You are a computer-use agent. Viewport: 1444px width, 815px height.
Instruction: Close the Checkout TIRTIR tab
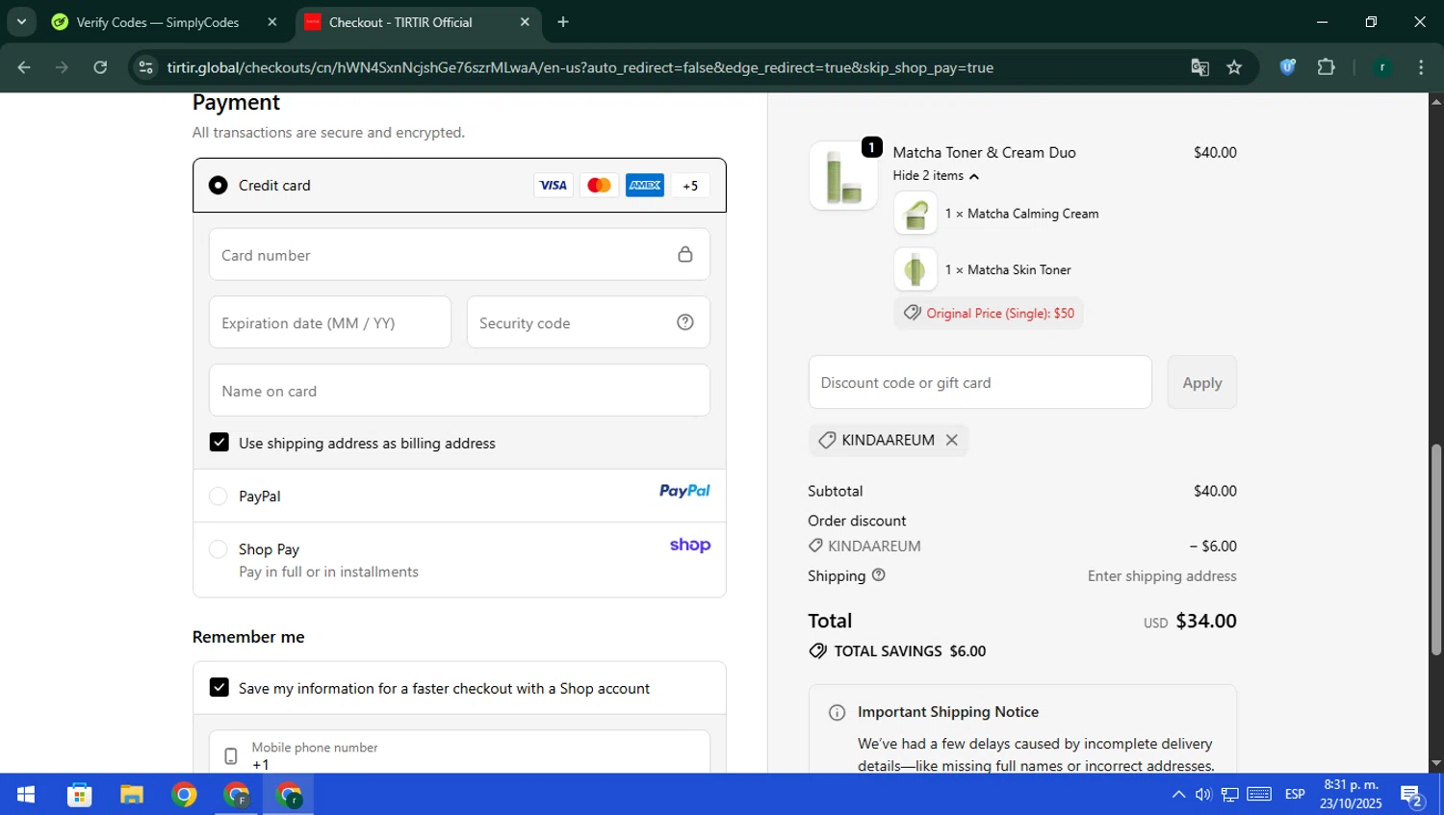pyautogui.click(x=525, y=22)
